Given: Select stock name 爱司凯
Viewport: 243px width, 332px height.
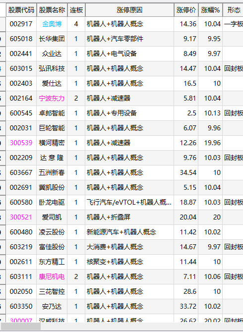Looking at the screenshot, I should 52,217.
